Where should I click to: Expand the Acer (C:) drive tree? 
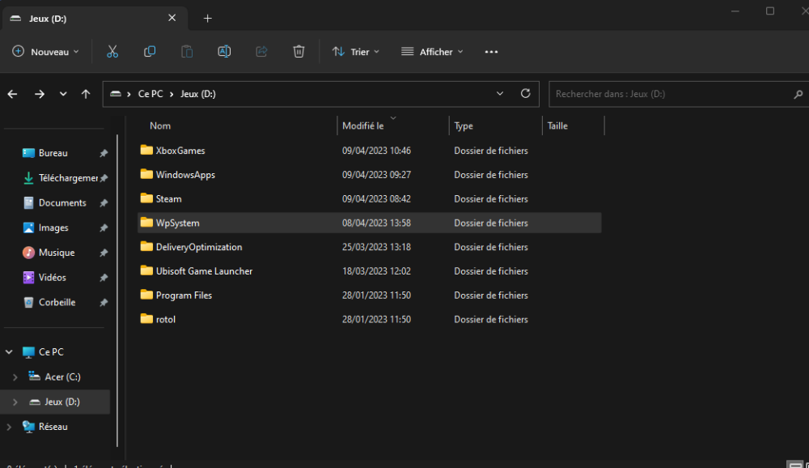point(15,377)
